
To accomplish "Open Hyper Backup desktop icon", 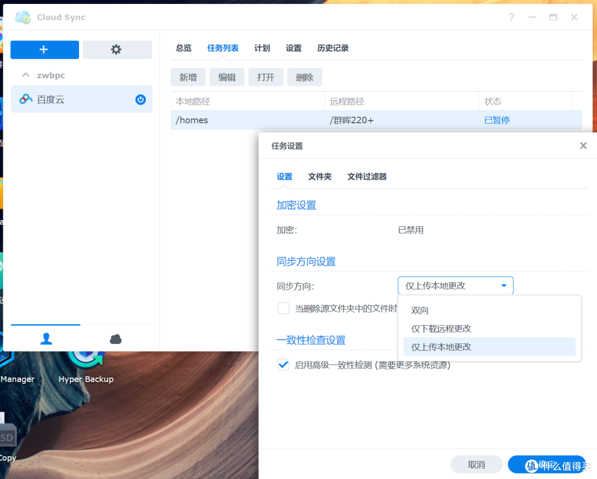I will (x=86, y=365).
